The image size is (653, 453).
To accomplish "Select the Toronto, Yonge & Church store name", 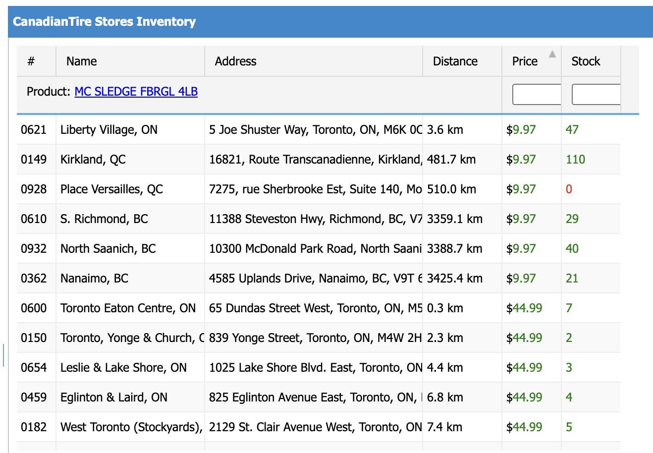I will pyautogui.click(x=132, y=338).
